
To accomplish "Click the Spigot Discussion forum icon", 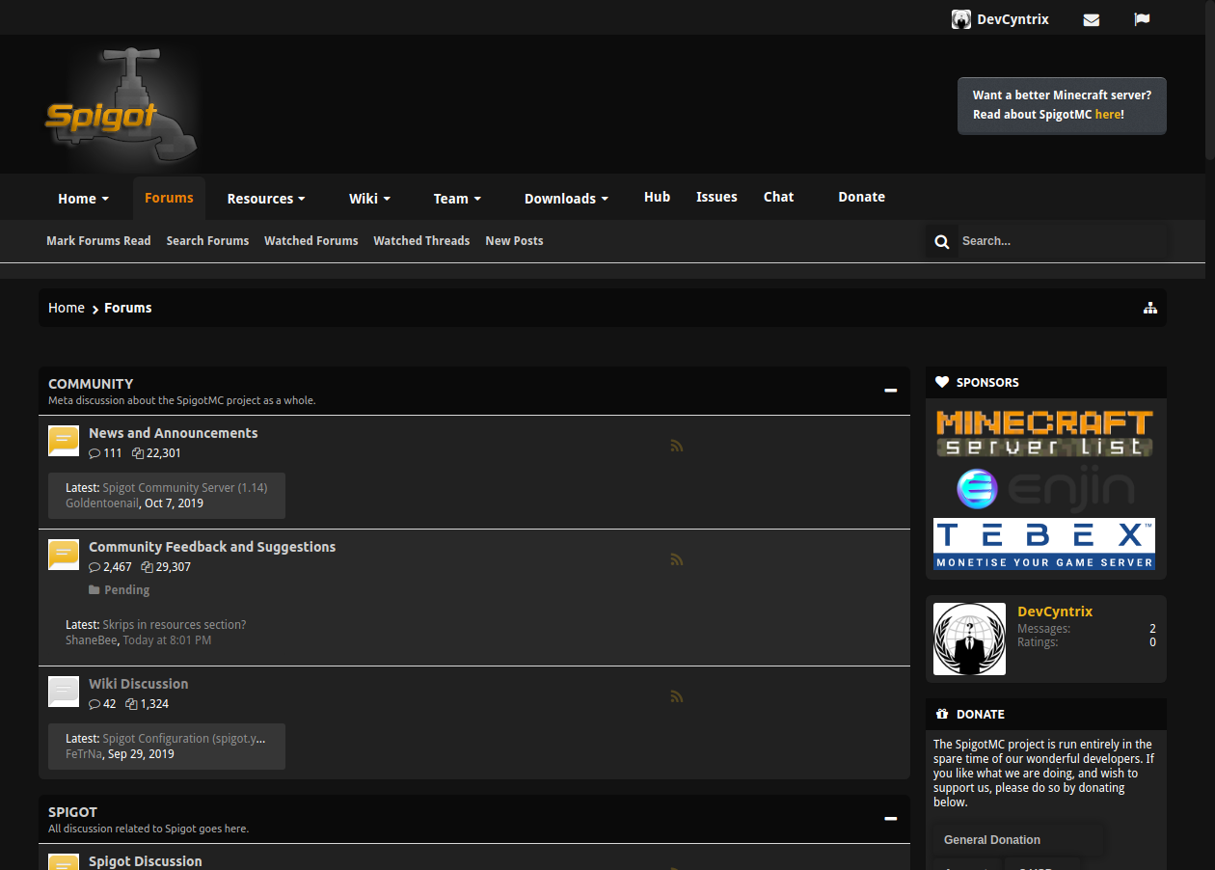I will click(63, 861).
